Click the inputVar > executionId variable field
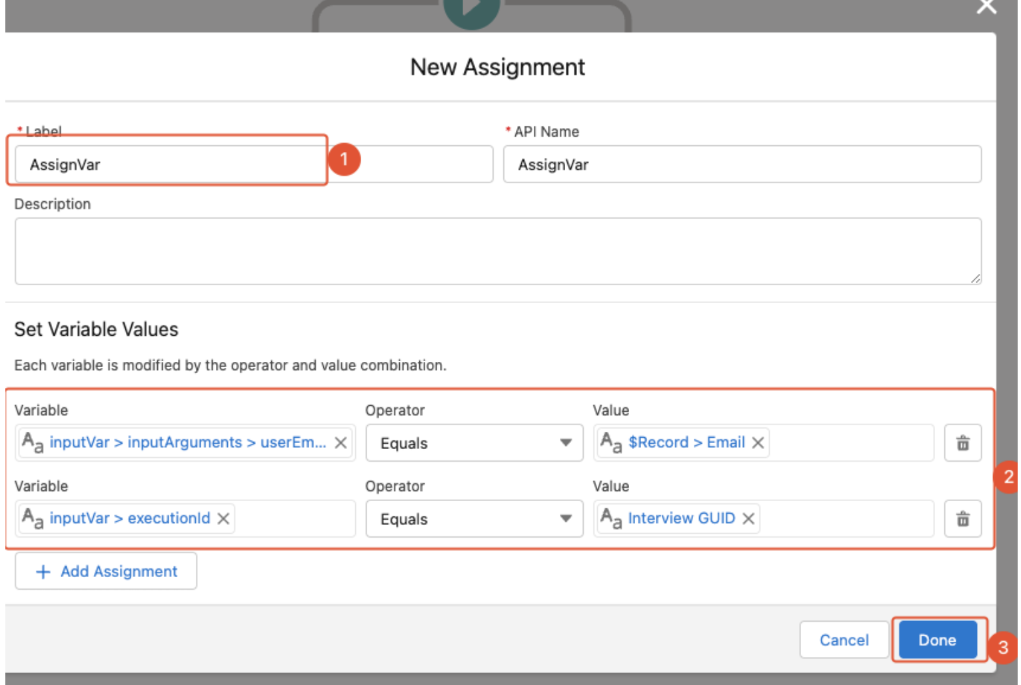 tap(293, 518)
